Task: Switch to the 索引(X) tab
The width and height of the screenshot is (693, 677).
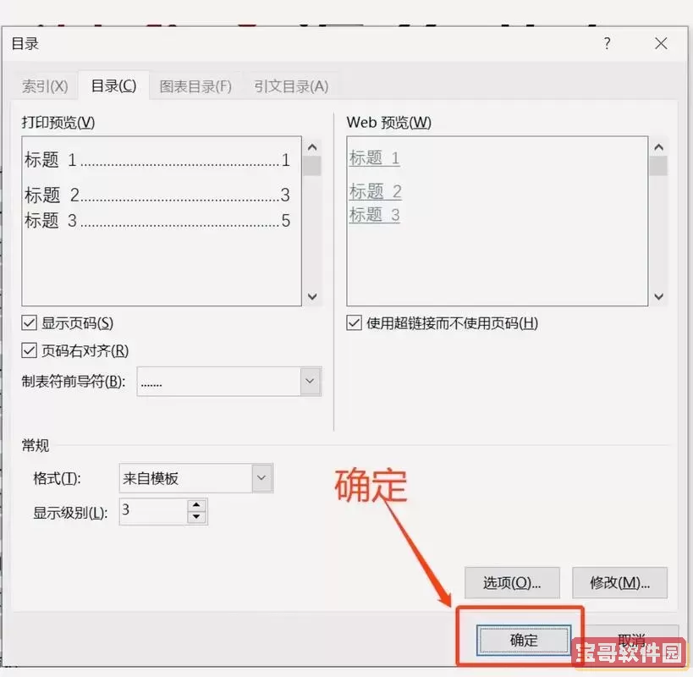Action: pos(45,86)
